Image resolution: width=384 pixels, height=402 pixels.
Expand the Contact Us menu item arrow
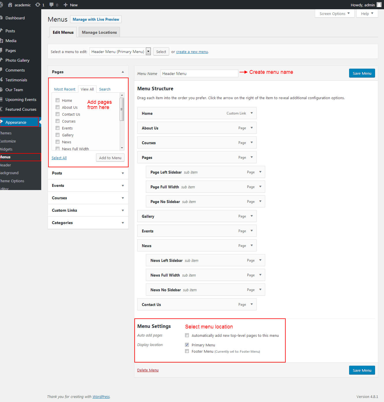pyautogui.click(x=252, y=304)
